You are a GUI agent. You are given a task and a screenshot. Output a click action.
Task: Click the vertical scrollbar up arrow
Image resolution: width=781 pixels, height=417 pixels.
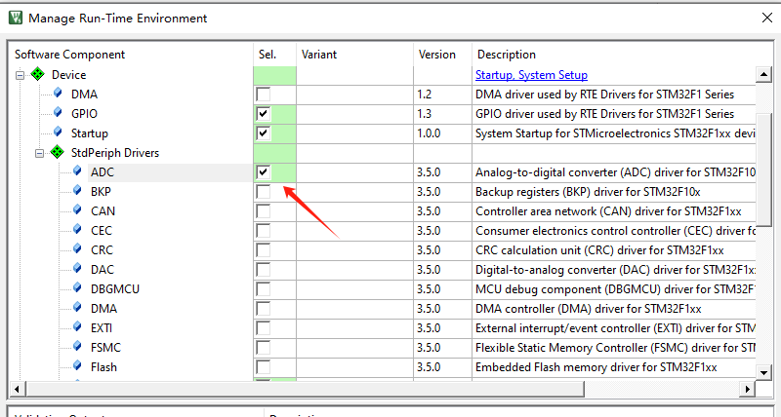[x=763, y=75]
